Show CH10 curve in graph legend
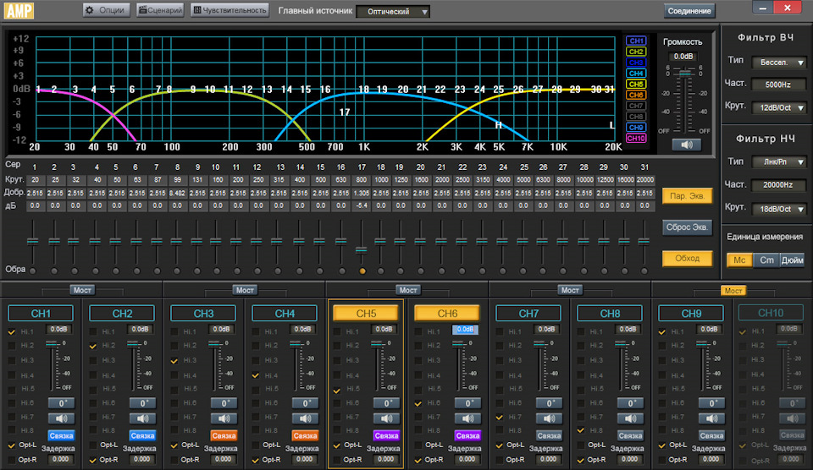The image size is (813, 470). tap(636, 138)
